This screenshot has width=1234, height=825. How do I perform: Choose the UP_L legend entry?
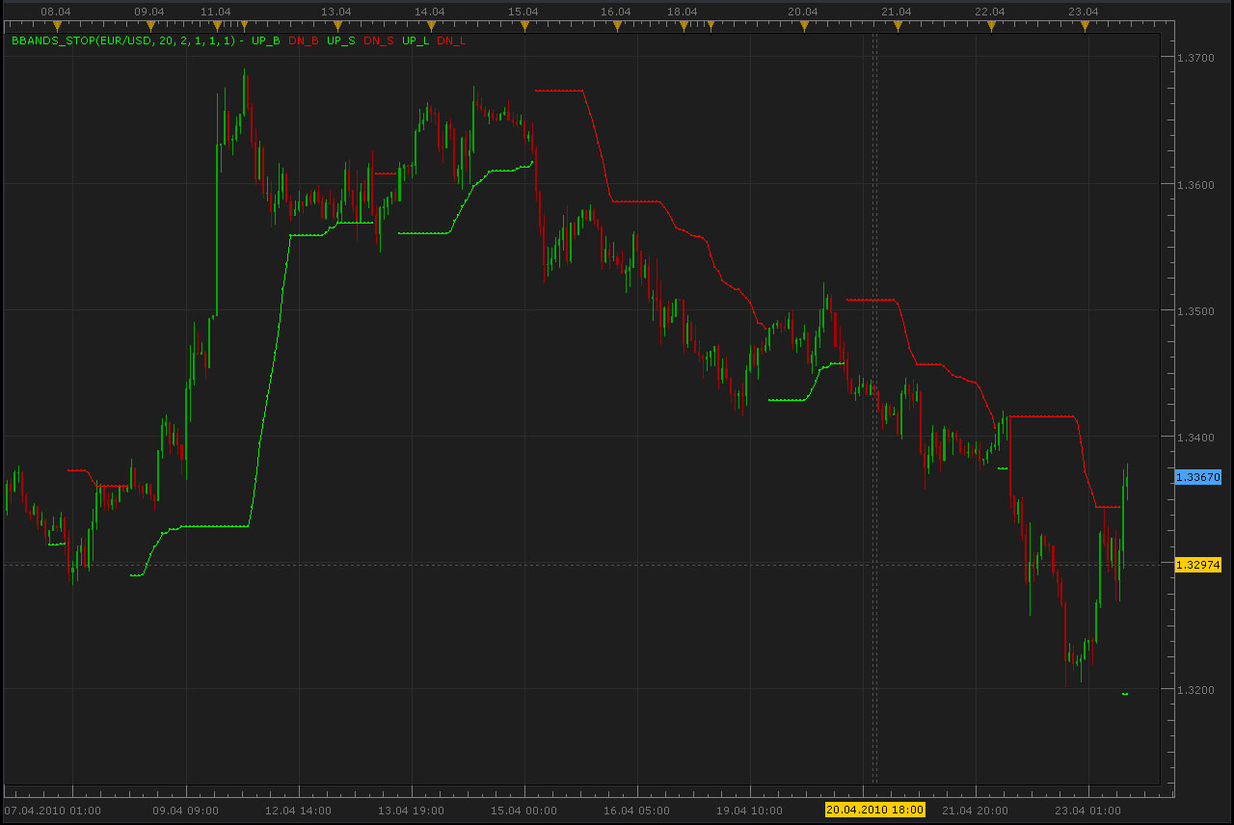point(416,41)
